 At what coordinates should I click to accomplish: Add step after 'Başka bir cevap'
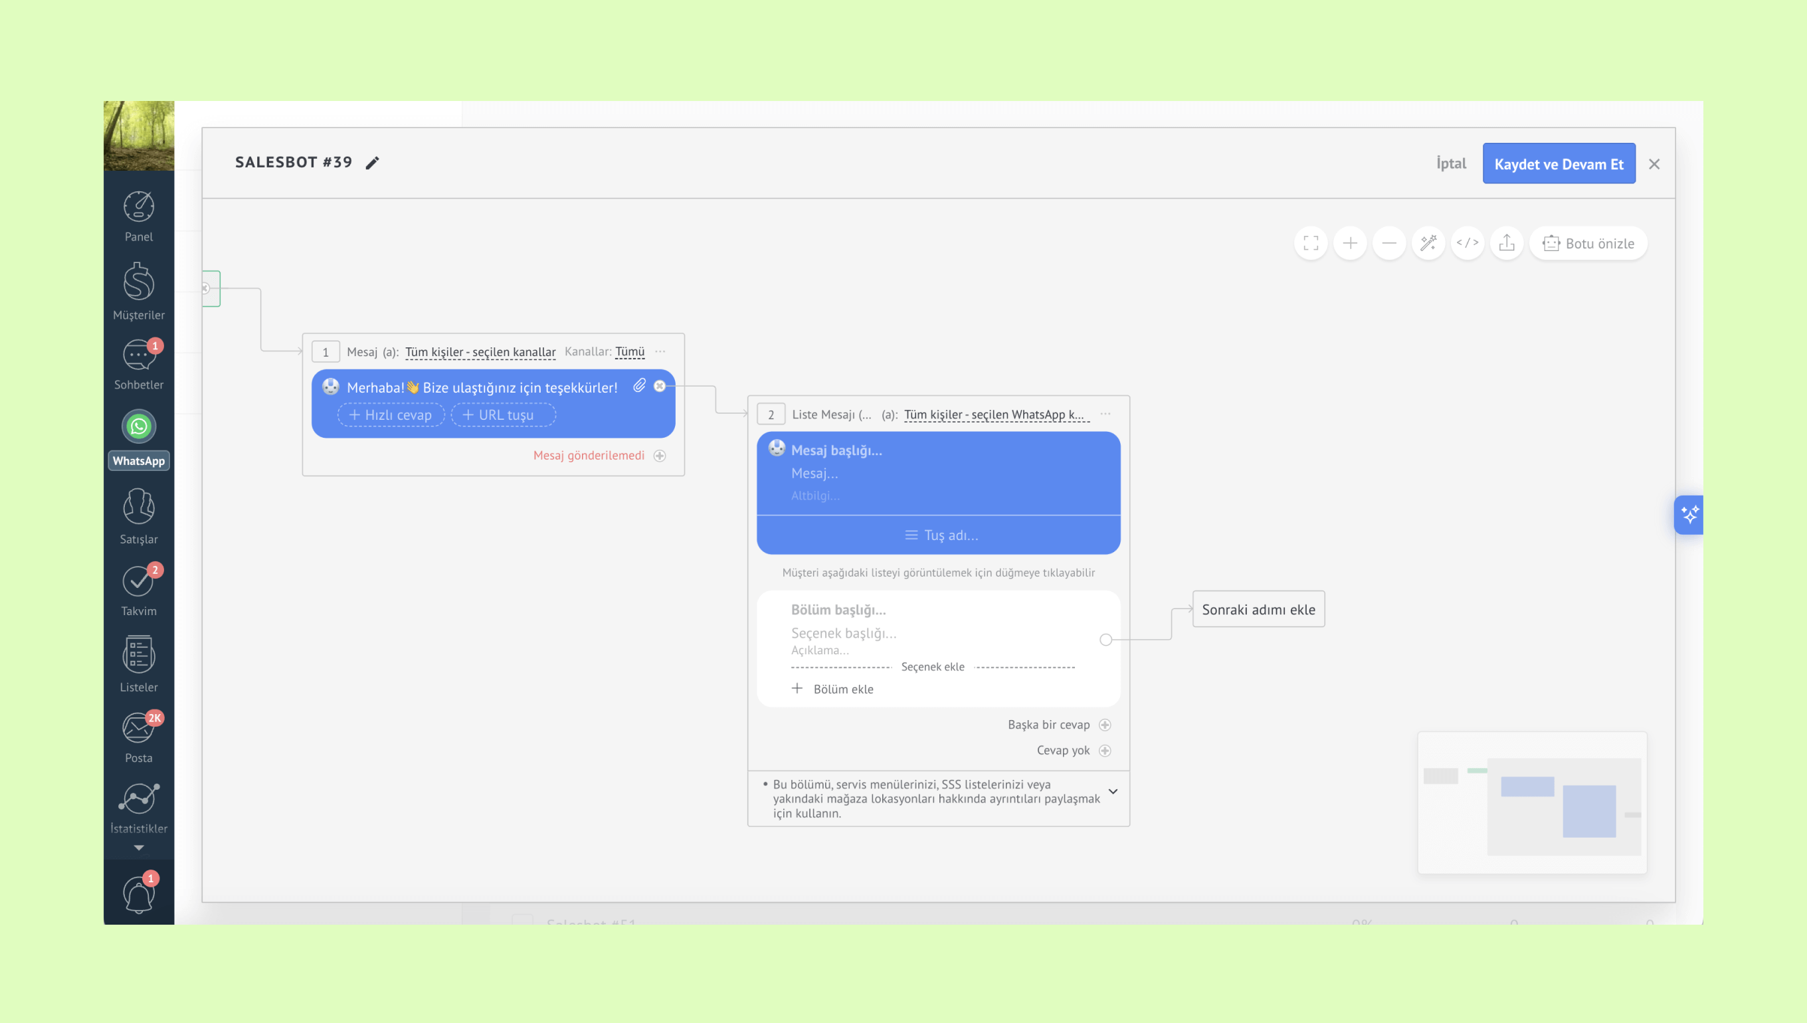pyautogui.click(x=1104, y=724)
